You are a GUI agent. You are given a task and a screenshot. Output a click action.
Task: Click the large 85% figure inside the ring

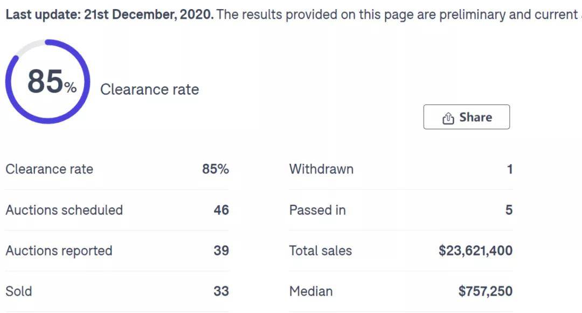tap(51, 82)
